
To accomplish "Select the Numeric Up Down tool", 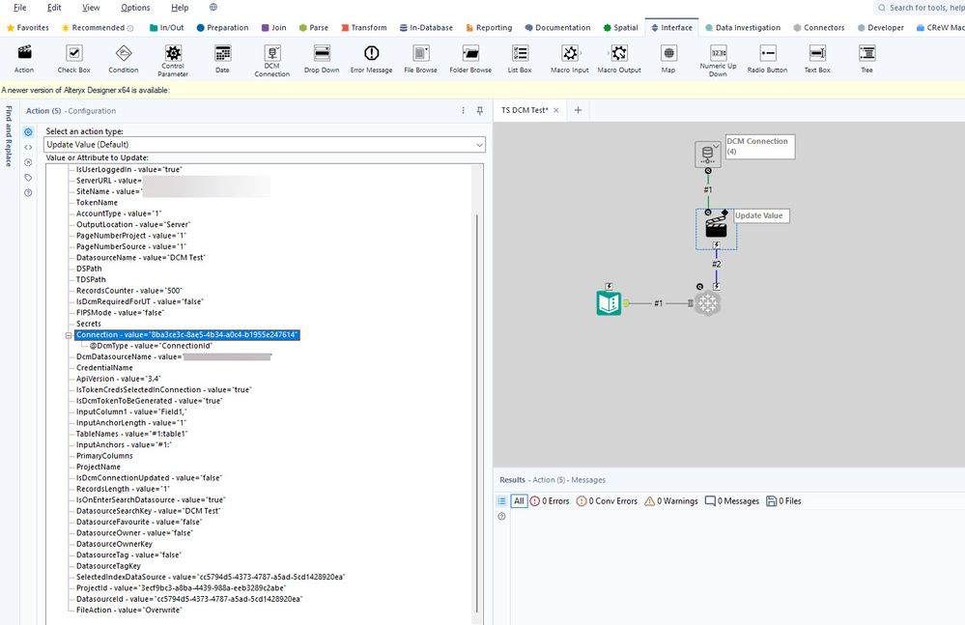I will coord(719,60).
